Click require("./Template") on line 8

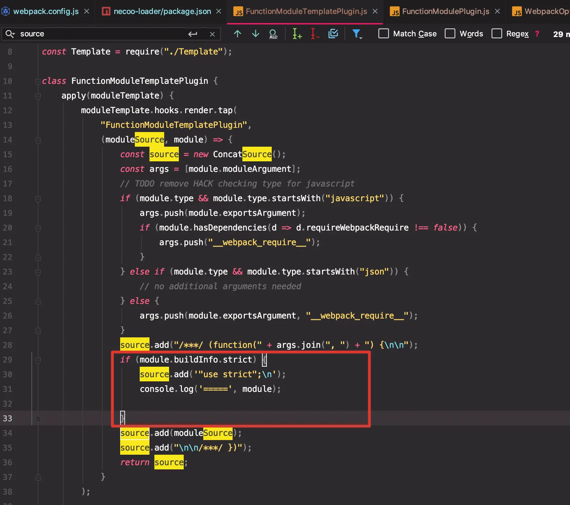(176, 51)
